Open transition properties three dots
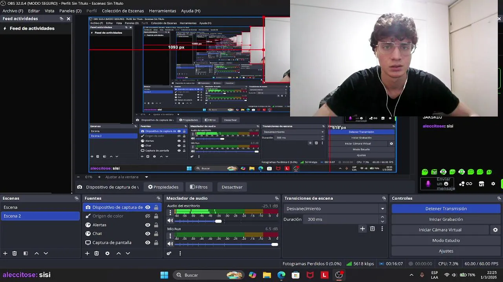This screenshot has height=282, width=503. [x=382, y=229]
